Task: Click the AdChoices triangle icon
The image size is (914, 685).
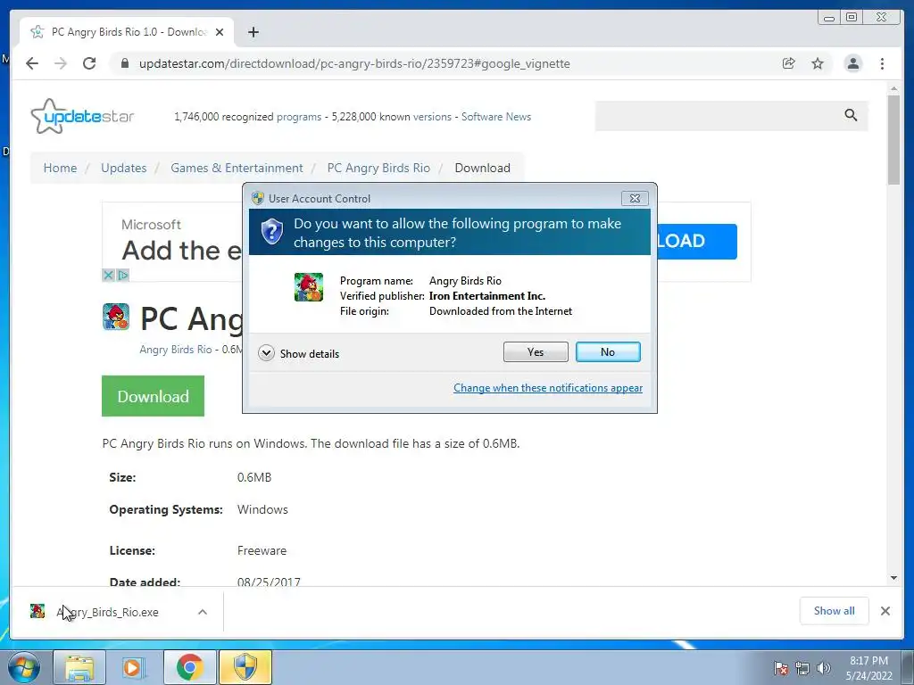Action: (122, 275)
